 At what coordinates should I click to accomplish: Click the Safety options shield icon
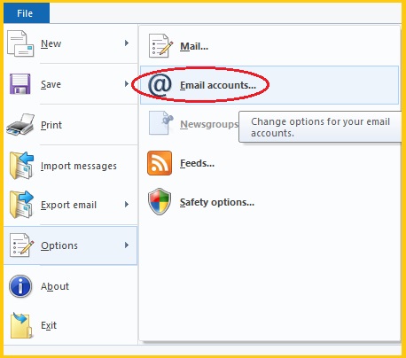click(x=160, y=202)
